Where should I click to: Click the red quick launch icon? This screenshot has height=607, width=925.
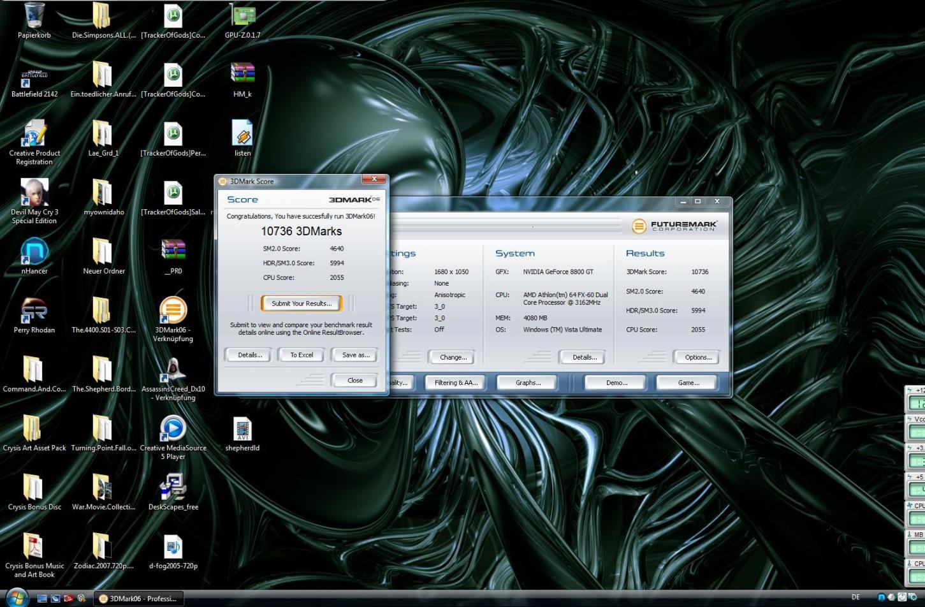pyautogui.click(x=68, y=599)
